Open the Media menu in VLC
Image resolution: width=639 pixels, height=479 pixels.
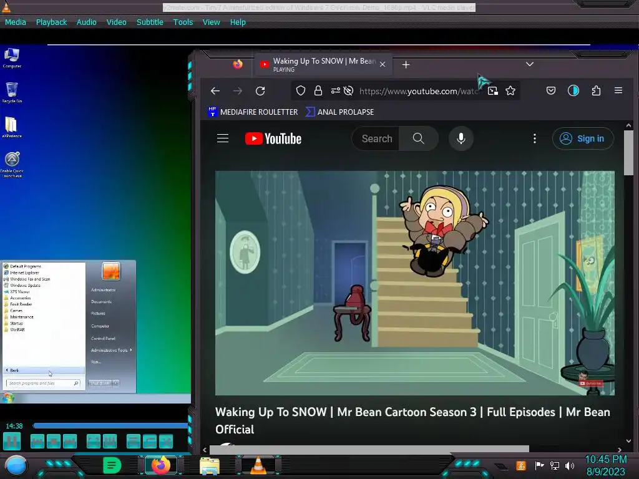pos(16,22)
